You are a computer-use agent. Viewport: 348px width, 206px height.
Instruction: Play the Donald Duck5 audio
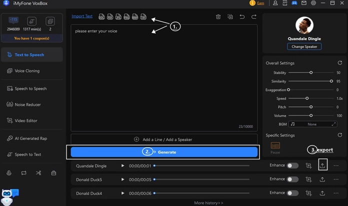pyautogui.click(x=122, y=179)
